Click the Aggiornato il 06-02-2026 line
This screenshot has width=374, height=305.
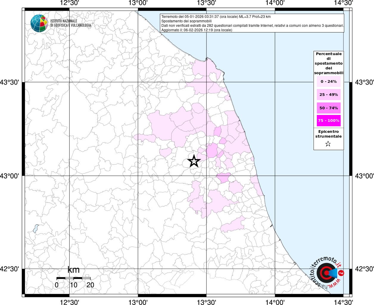[x=197, y=30]
